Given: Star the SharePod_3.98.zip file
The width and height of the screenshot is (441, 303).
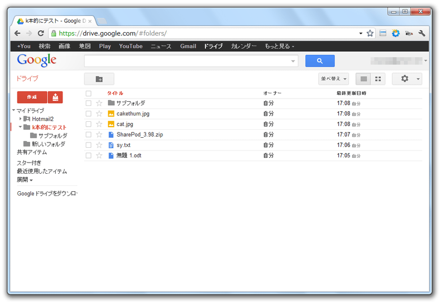Looking at the screenshot, I should tap(99, 135).
